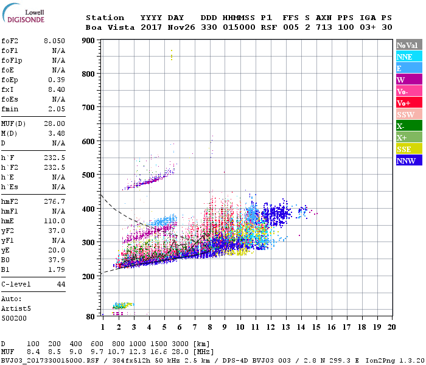426x365 pixels.
Task: Click the Lowell Digisonde logo
Action: click(x=23, y=13)
